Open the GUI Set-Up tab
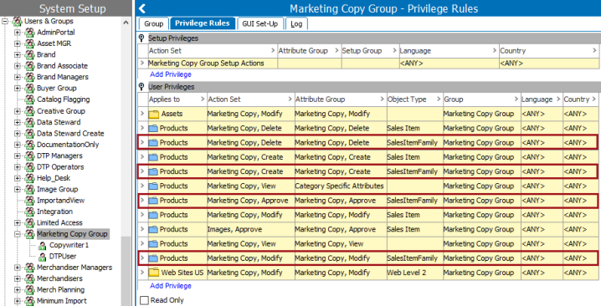 (x=259, y=23)
